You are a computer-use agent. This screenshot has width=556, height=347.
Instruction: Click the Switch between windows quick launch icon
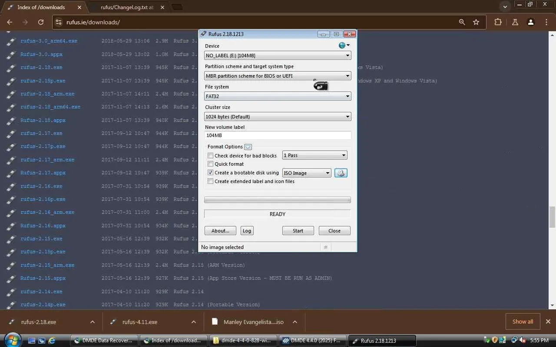(42, 340)
